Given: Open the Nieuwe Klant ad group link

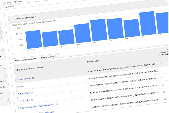Looking at the screenshot, I should point(24,93).
